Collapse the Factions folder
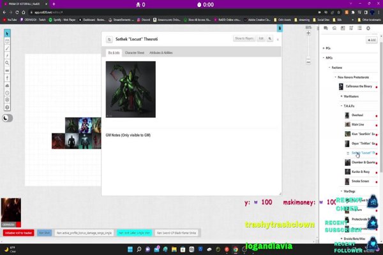Image resolution: width=383 pixels, height=255 pixels. click(329, 68)
